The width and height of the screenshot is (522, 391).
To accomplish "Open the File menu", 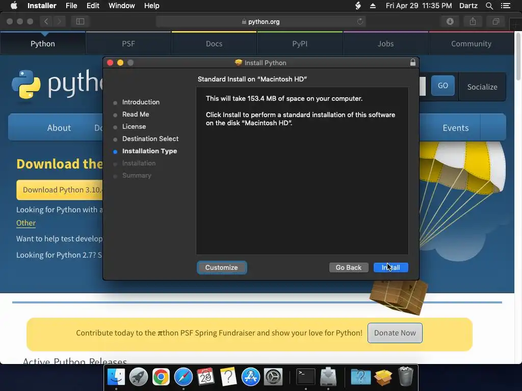I will tap(71, 6).
